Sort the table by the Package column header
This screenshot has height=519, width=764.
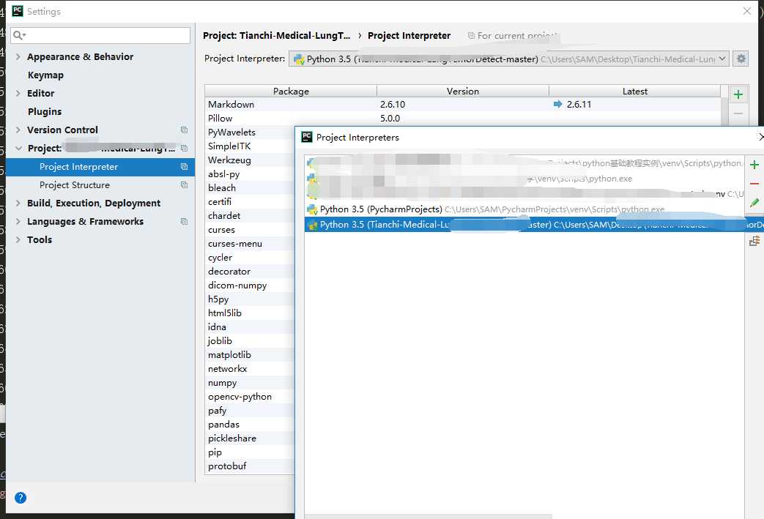(291, 91)
